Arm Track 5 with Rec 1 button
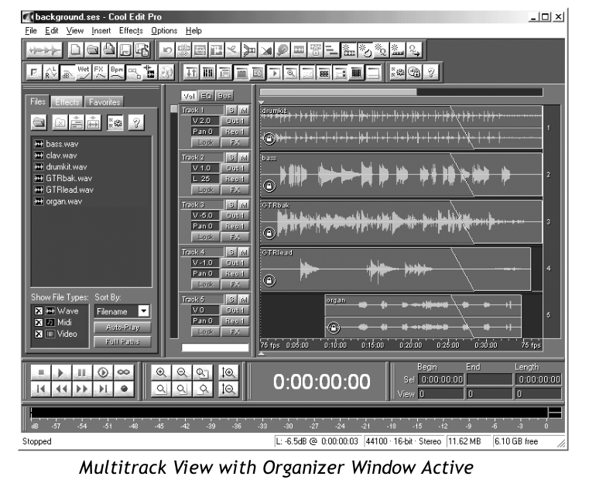Viewport: 589px width, 497px height. [235, 320]
